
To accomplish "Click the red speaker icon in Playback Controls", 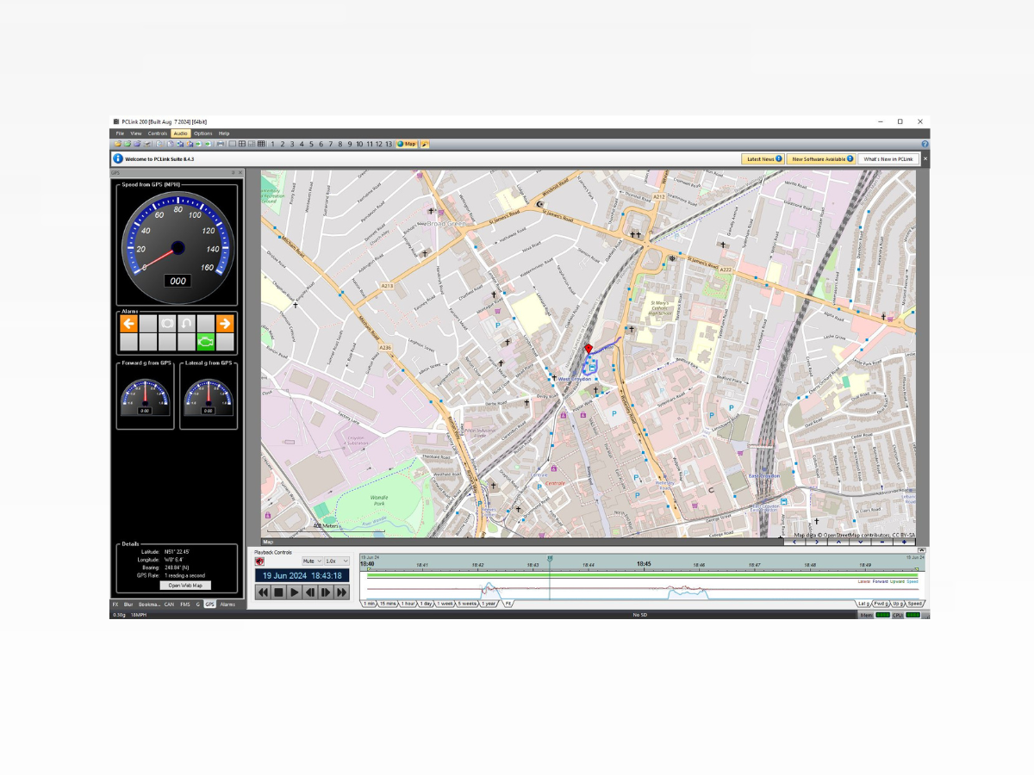I will point(259,561).
